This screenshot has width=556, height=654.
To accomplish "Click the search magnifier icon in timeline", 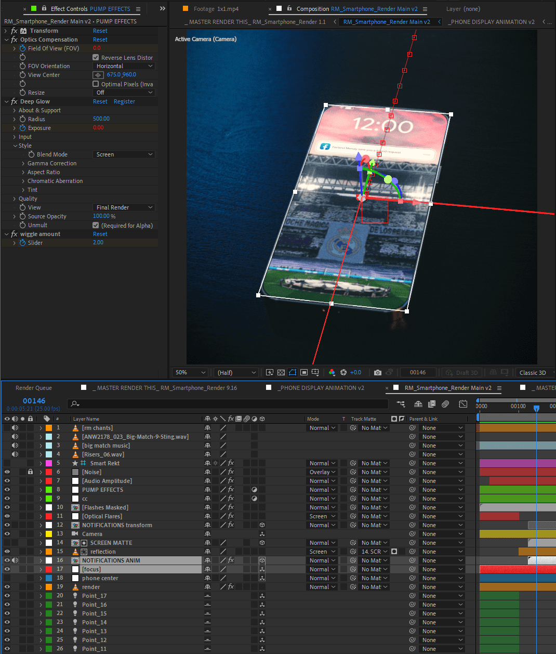I will (x=75, y=403).
